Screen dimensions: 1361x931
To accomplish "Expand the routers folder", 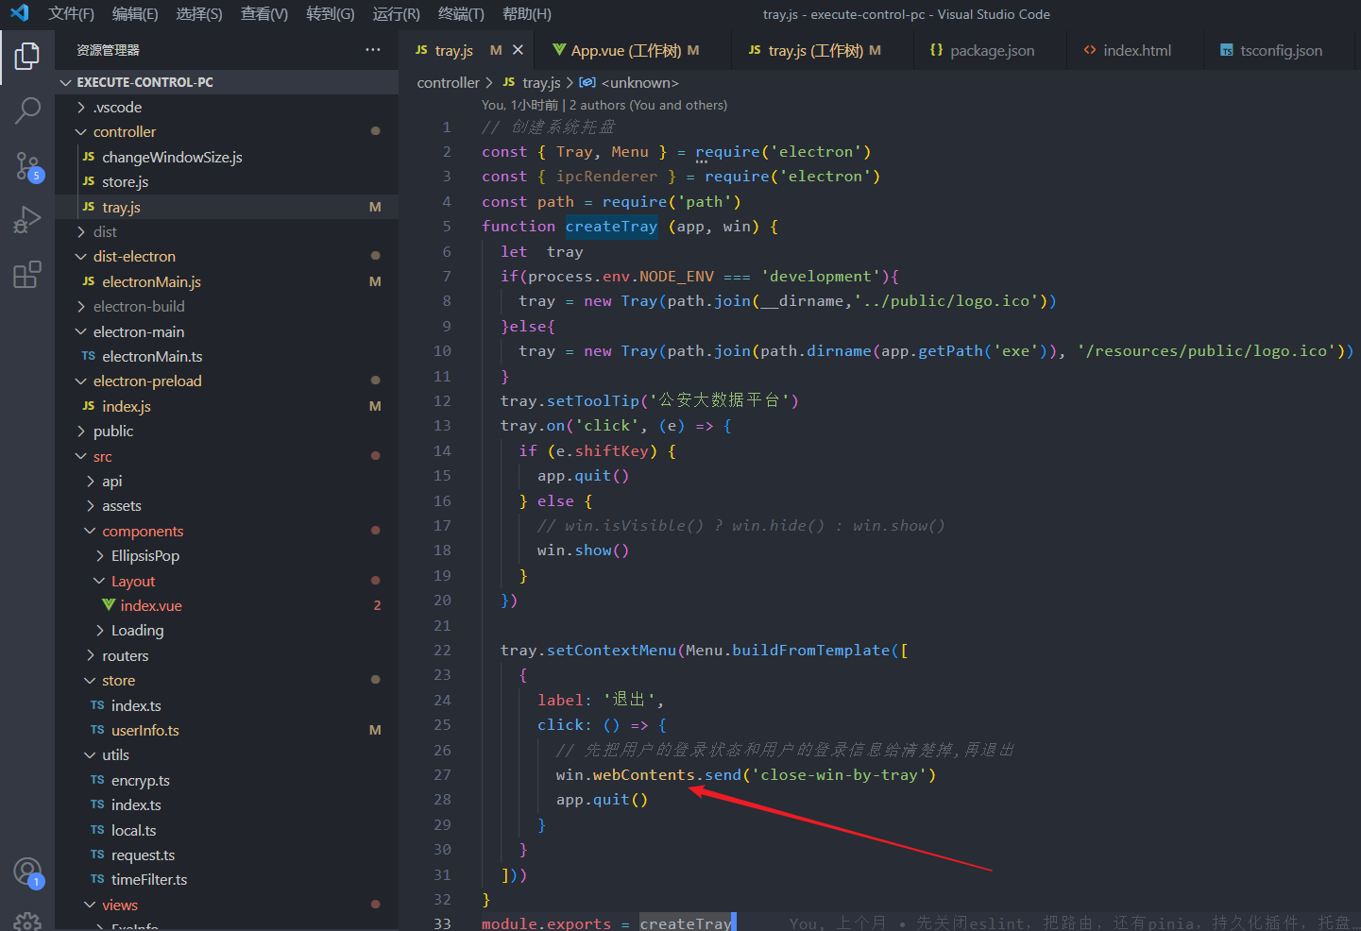I will 227,656.
